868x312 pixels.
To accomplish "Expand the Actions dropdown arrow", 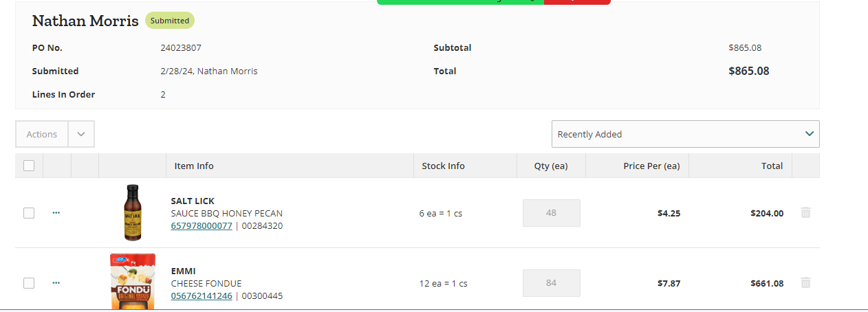I will point(81,134).
